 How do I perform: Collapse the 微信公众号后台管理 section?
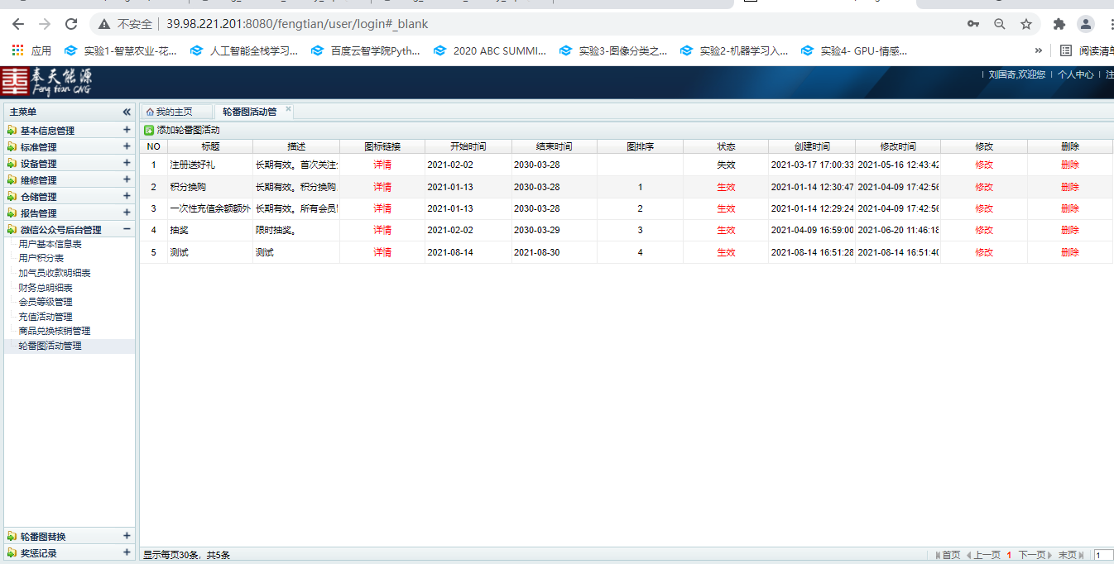coord(127,229)
